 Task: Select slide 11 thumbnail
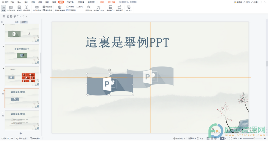point(22,120)
